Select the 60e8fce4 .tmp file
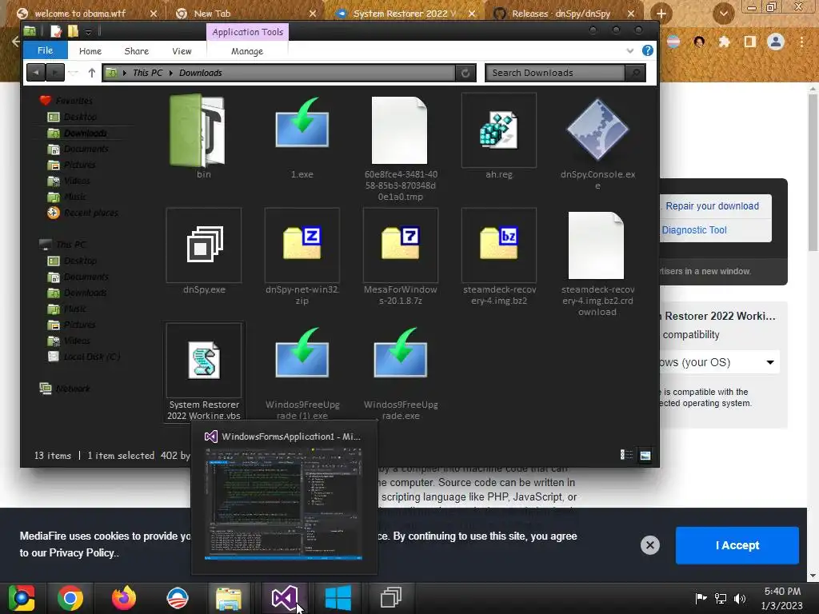This screenshot has height=614, width=819. (400, 130)
